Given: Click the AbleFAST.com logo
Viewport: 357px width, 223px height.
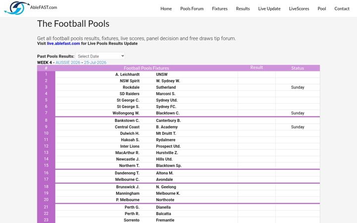Looking at the screenshot, I should tap(31, 8).
